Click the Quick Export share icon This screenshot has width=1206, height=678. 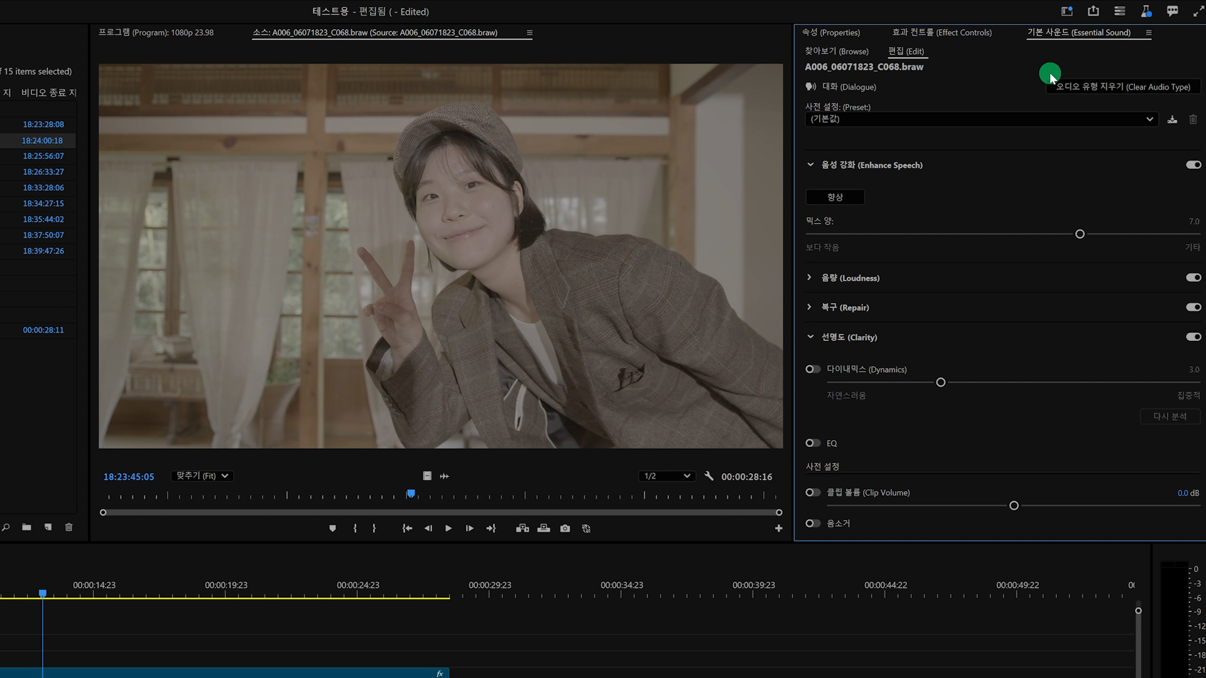click(x=1094, y=11)
